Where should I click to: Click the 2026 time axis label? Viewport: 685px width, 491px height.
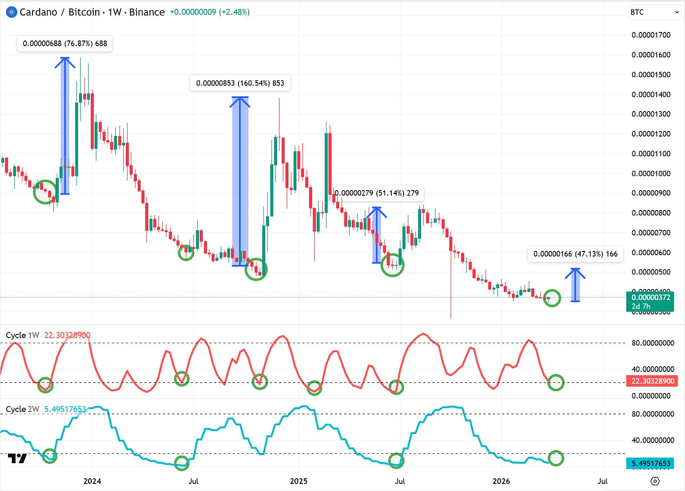(501, 481)
